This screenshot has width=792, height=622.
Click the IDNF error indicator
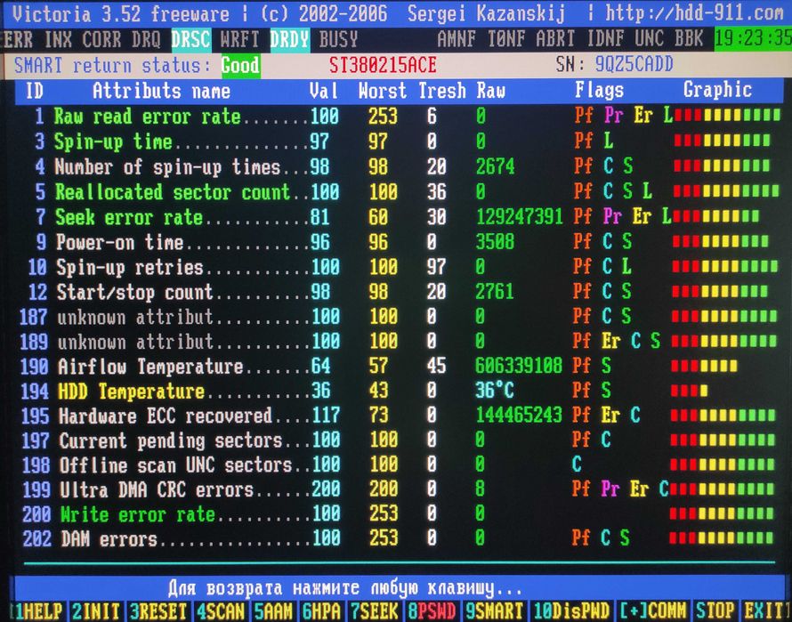tap(606, 39)
